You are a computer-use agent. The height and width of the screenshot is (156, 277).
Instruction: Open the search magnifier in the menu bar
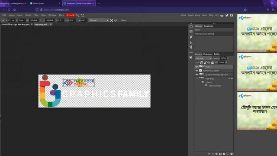click(78, 16)
